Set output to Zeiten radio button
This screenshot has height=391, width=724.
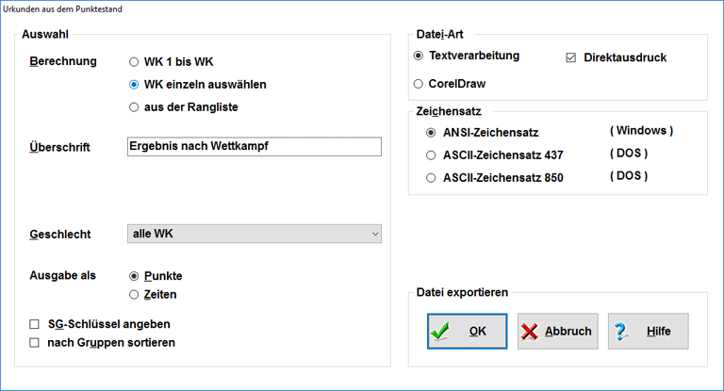click(x=135, y=295)
